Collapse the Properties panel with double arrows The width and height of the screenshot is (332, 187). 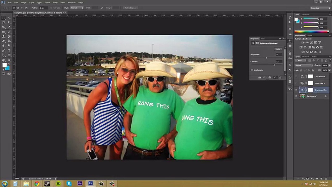(280, 39)
